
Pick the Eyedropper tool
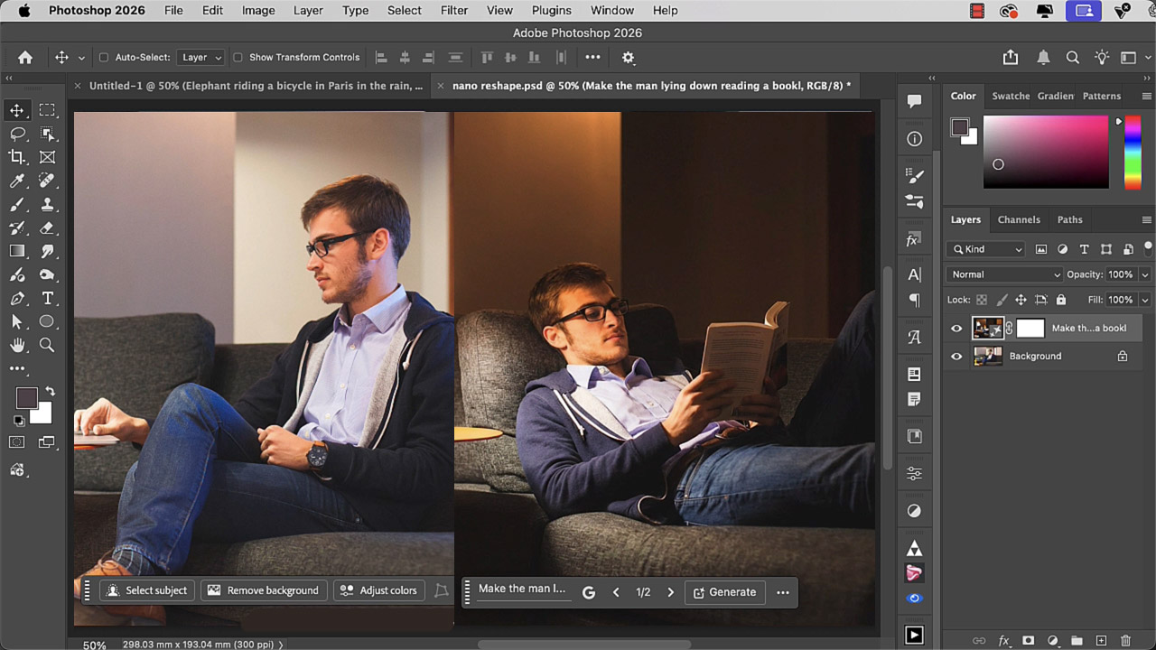17,181
